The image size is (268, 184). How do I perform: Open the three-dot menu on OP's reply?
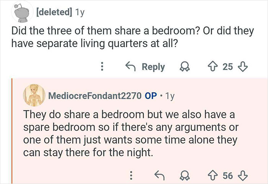coord(132,176)
